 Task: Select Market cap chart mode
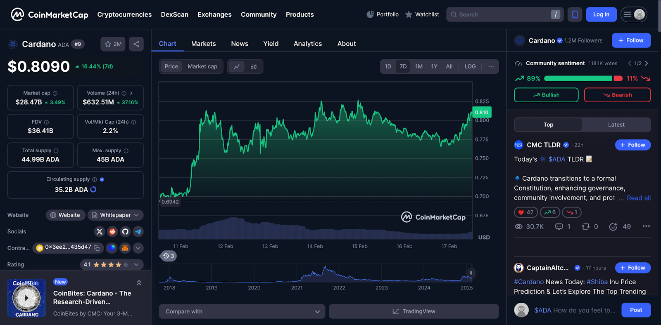(x=202, y=66)
